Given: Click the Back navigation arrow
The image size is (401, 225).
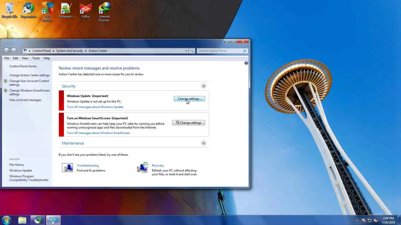Looking at the screenshot, I should point(6,51).
